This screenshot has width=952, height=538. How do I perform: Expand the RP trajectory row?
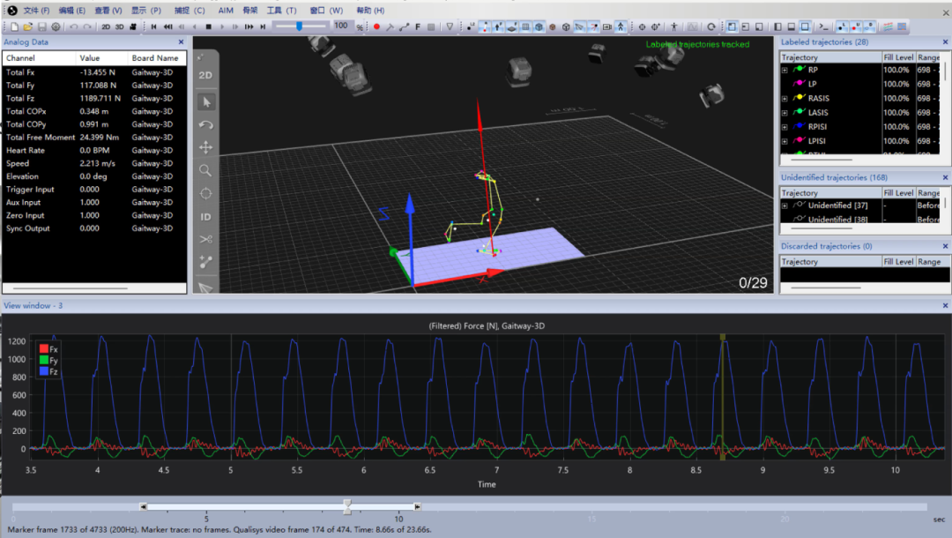coord(785,71)
